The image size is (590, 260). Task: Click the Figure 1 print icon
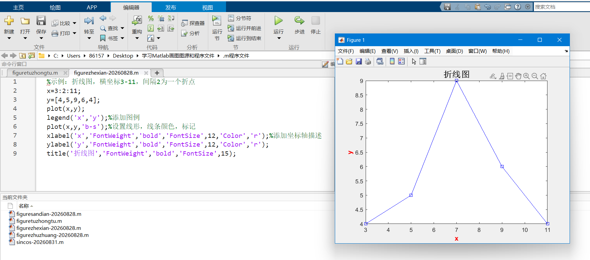click(x=368, y=62)
